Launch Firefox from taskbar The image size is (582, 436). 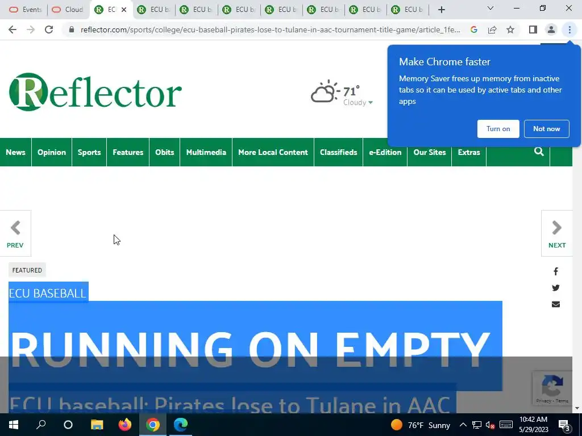[x=124, y=425]
